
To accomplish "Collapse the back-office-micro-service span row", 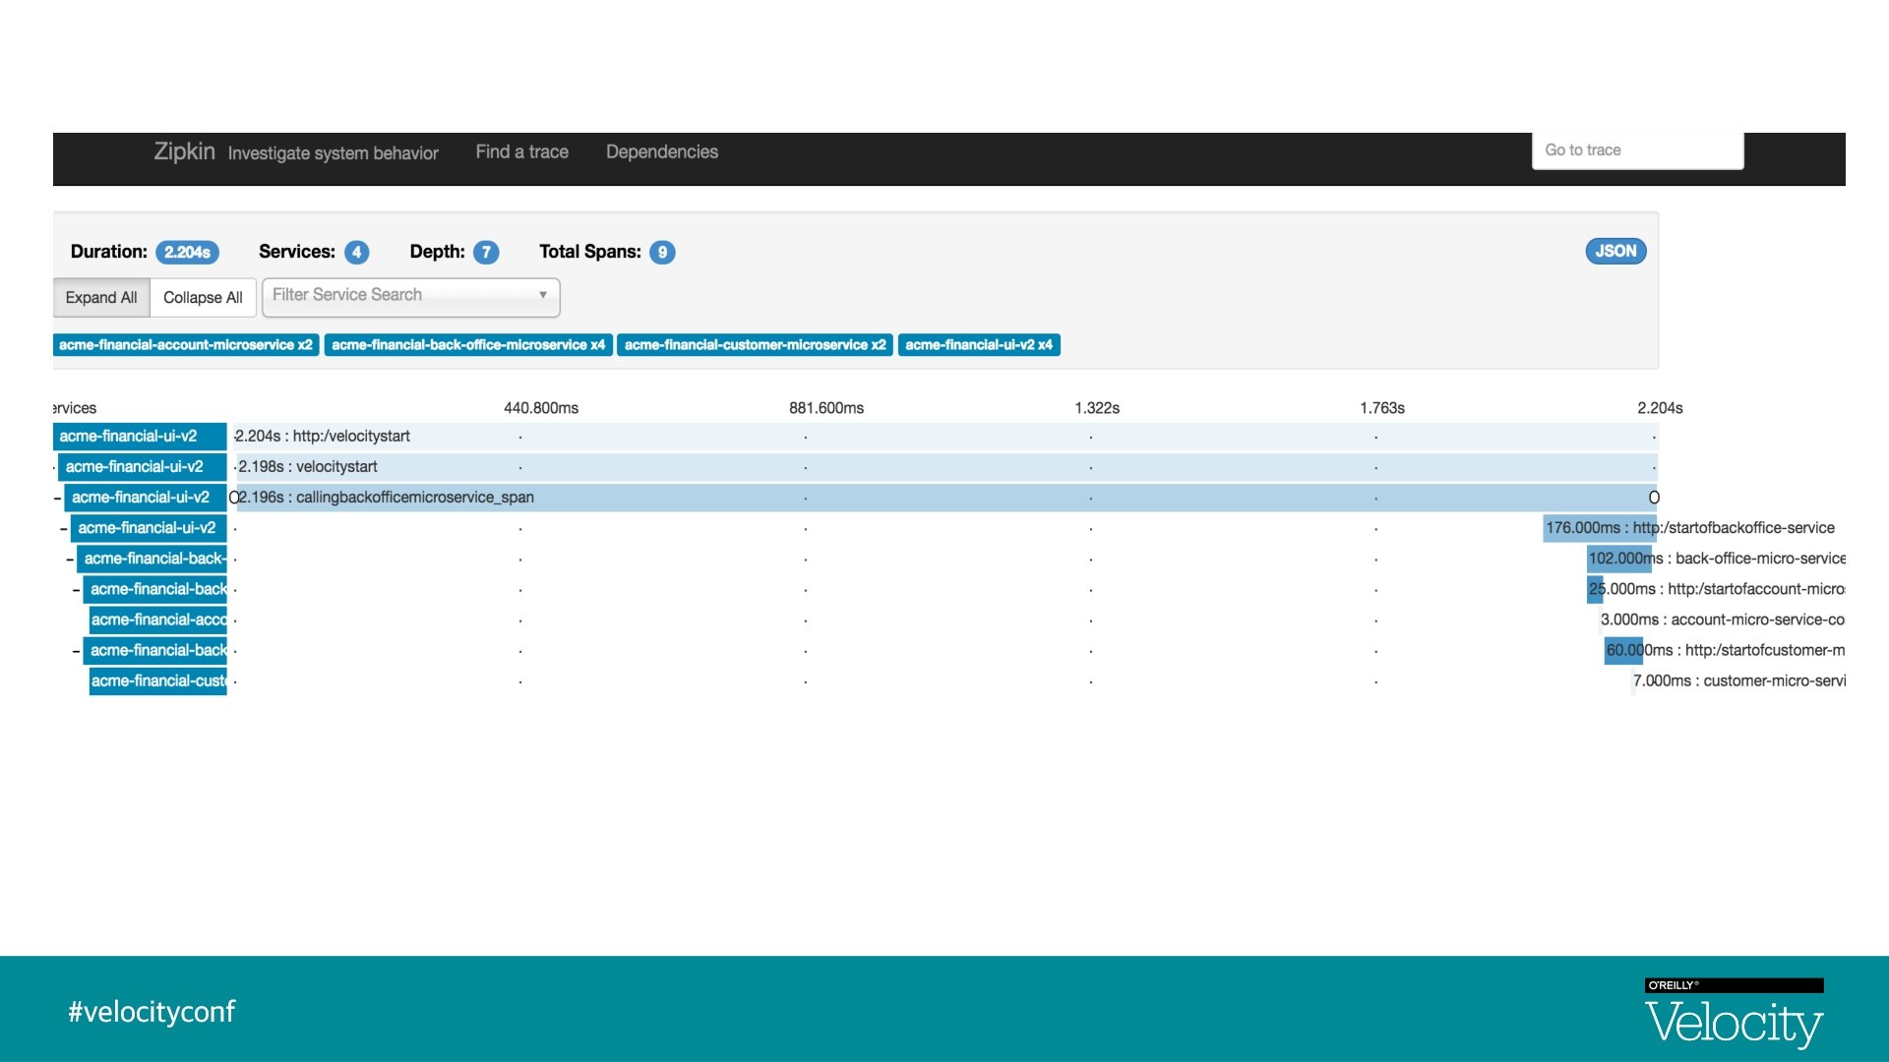I will coord(70,560).
